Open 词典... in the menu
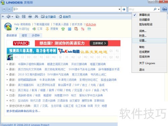 pos(149,31)
